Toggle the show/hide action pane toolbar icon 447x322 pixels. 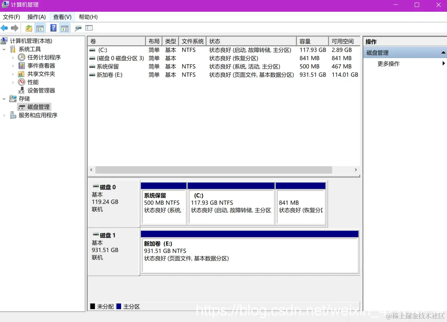(x=65, y=28)
